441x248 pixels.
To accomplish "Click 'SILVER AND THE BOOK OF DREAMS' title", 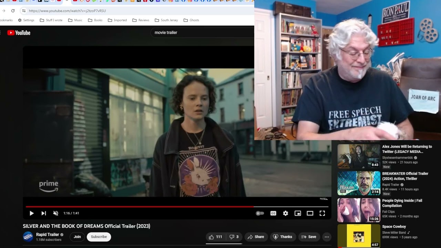I will click(x=86, y=226).
